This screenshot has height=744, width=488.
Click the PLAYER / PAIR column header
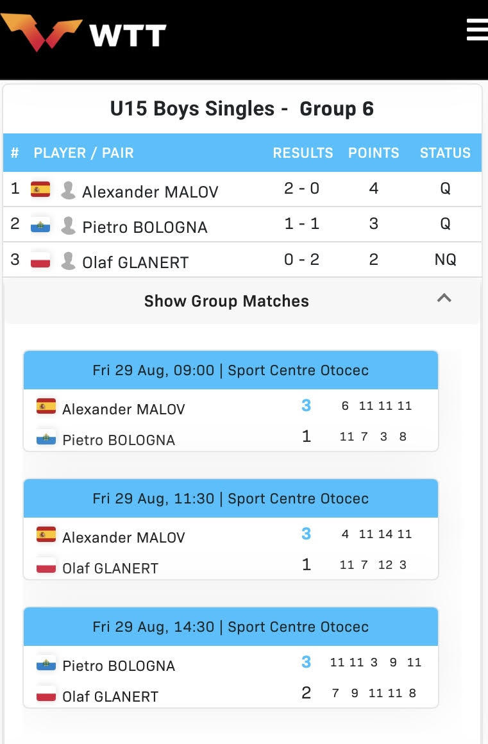tap(83, 153)
